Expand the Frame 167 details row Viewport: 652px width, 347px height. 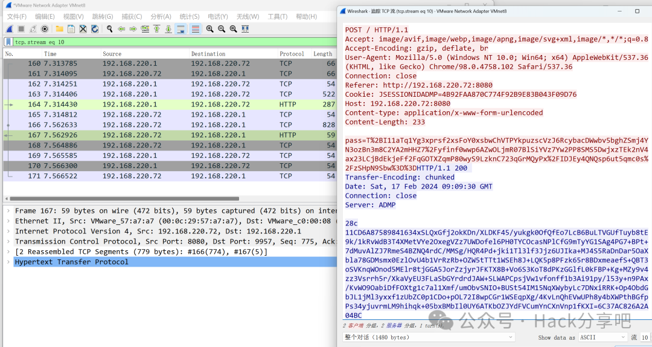[9, 211]
